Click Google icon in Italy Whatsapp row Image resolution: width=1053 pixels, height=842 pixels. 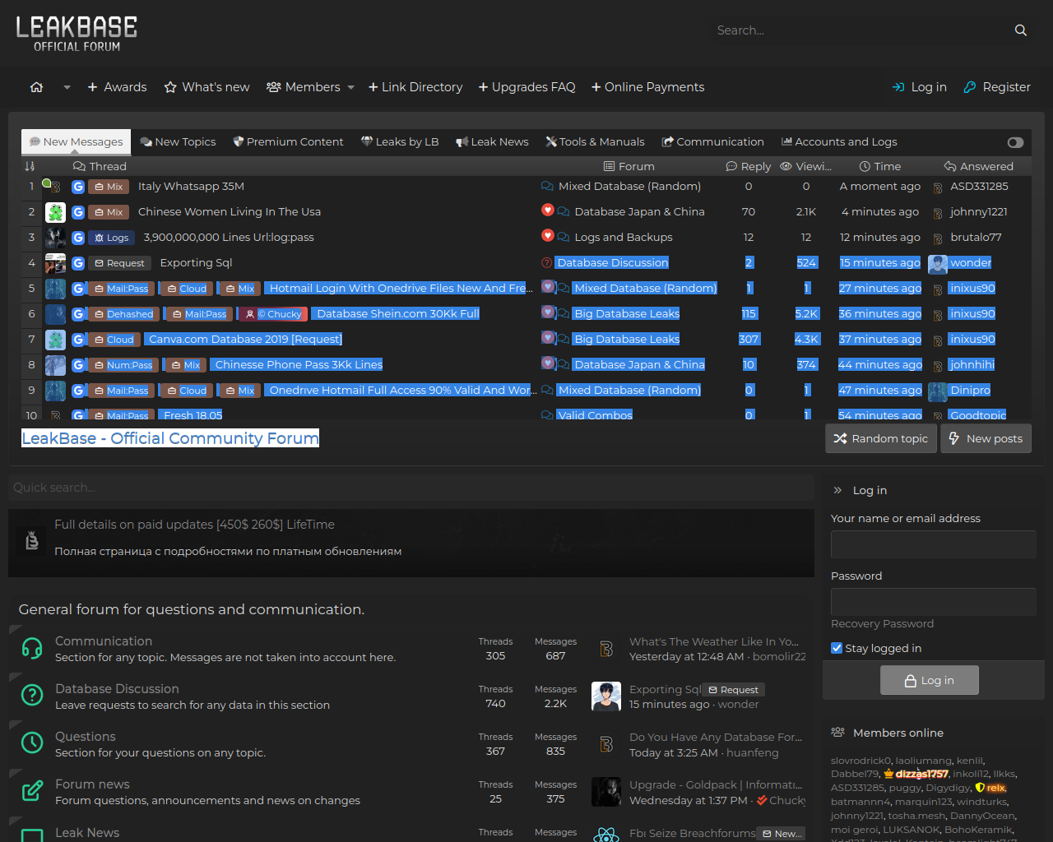click(78, 187)
